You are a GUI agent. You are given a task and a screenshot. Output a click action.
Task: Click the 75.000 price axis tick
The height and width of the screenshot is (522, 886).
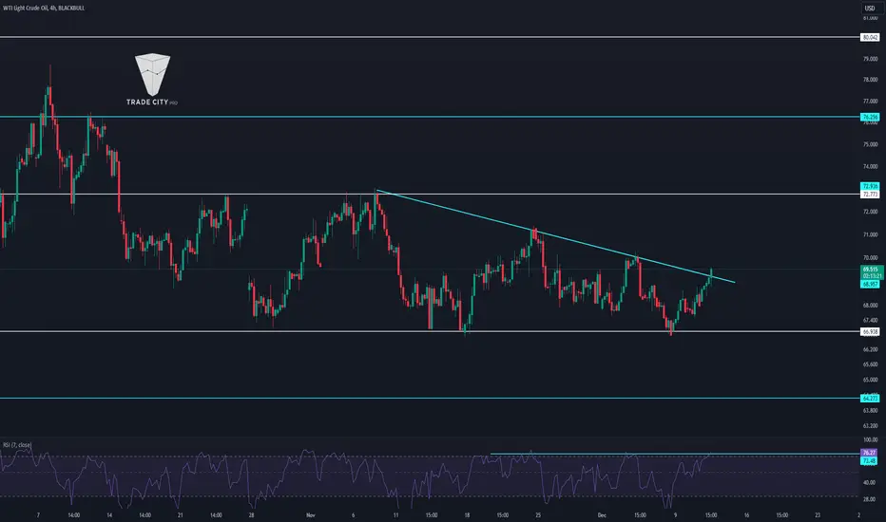click(x=870, y=144)
